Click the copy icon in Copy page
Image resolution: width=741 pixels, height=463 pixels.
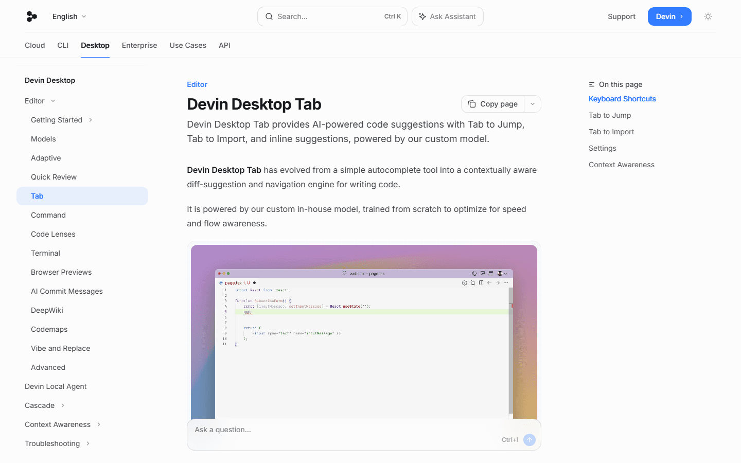[472, 104]
